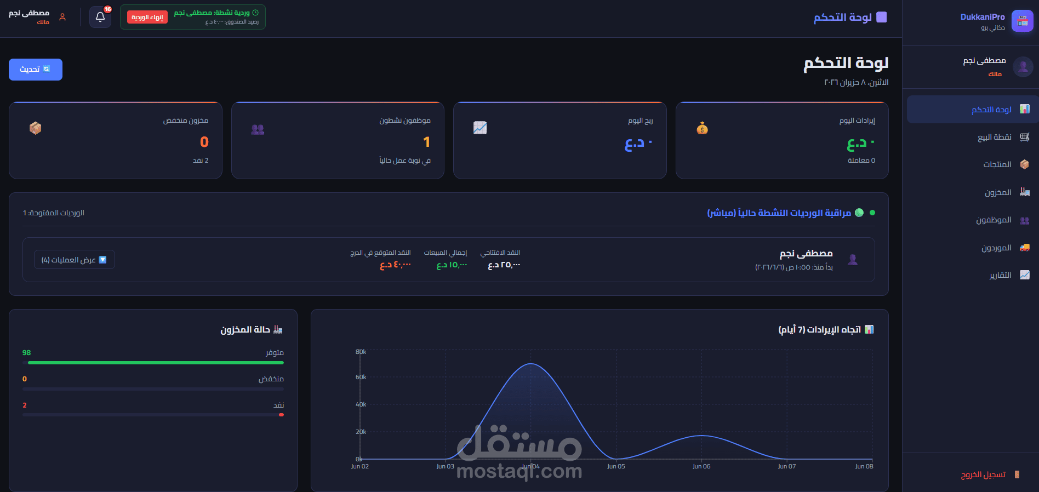The image size is (1039, 492).
Task: Click the إيرادات اليوم stat card
Action: 782,140
